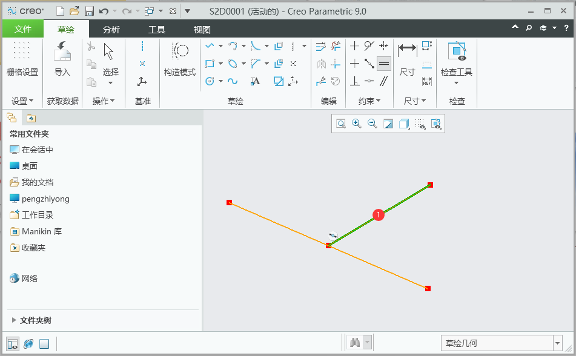Click the Baseline dimension icon
The height and width of the screenshot is (356, 576).
click(x=427, y=65)
